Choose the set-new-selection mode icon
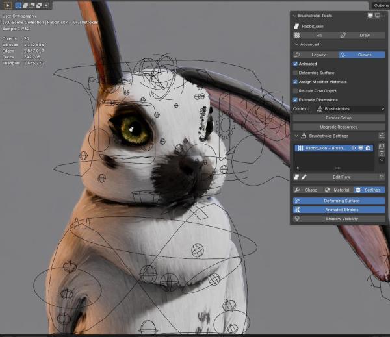Viewport: 390px width, 337px height. point(19,5)
